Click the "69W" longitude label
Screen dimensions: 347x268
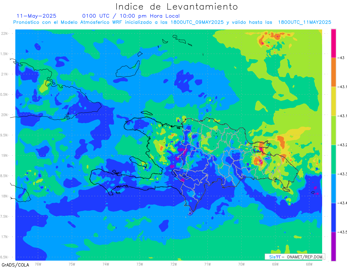pyautogui.click(x=275, y=264)
